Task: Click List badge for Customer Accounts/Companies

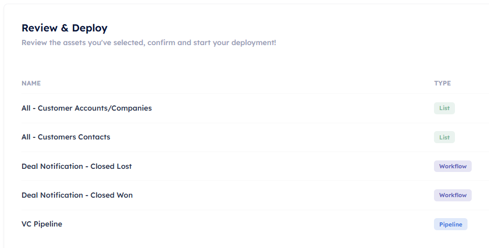Action: 444,109
